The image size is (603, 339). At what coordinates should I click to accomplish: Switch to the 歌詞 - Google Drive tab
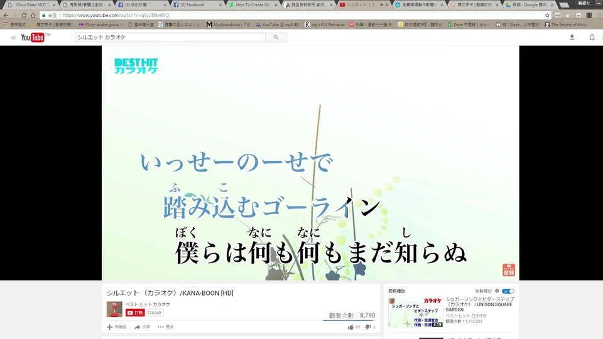pyautogui.click(x=529, y=5)
